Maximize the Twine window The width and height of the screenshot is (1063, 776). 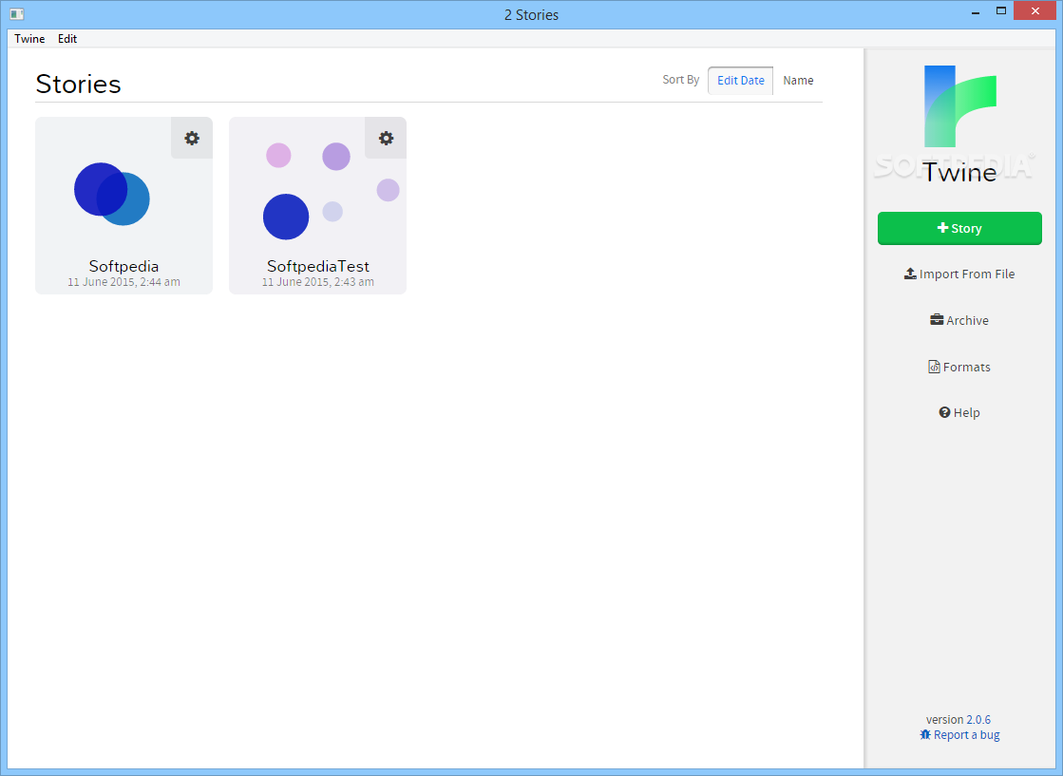click(x=1000, y=10)
